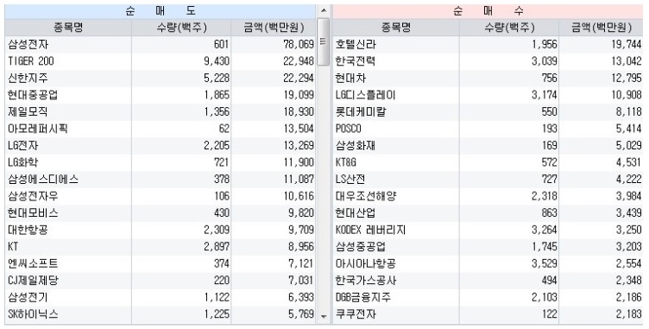The width and height of the screenshot is (649, 329).
Task: Click the vertical scrollbar thumb
Action: click(x=324, y=41)
